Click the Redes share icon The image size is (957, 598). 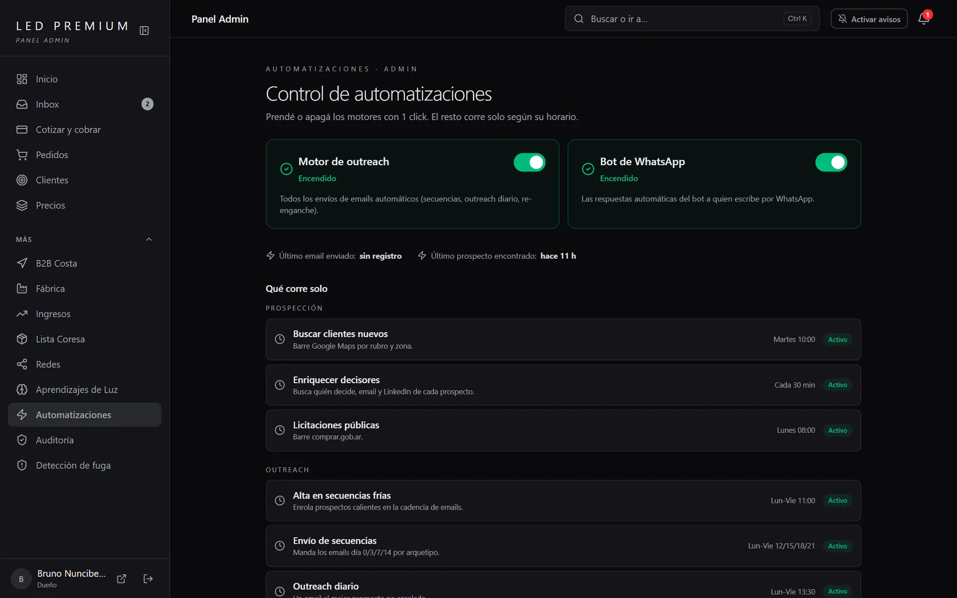pyautogui.click(x=22, y=364)
